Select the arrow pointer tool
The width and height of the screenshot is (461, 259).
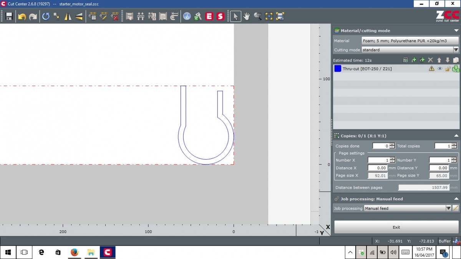[235, 16]
